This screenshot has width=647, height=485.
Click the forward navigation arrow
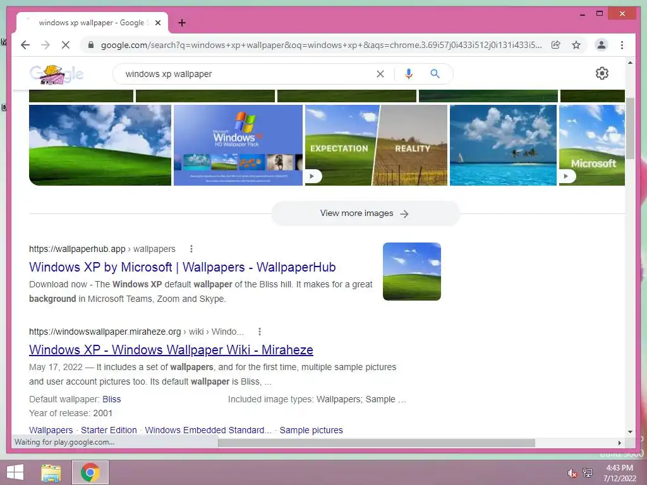45,45
